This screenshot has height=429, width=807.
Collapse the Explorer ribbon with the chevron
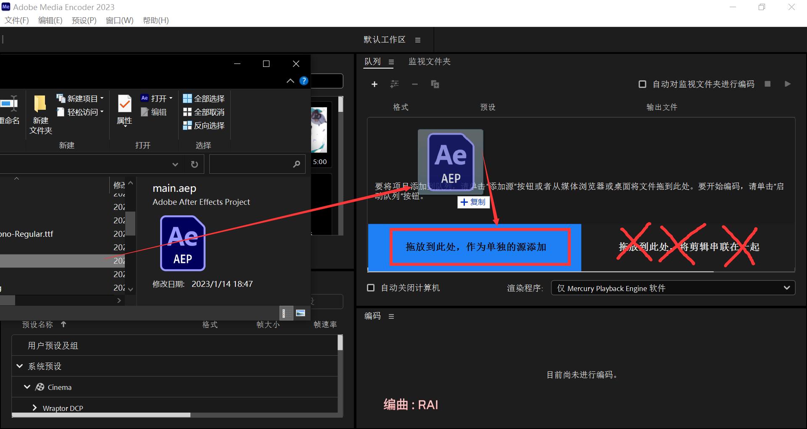pyautogui.click(x=290, y=81)
